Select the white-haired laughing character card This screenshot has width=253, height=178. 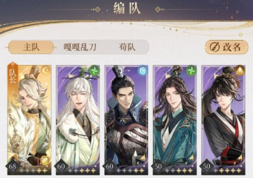[x=78, y=120]
